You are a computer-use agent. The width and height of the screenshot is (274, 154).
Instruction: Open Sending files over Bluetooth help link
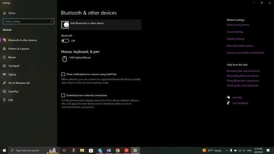click(x=242, y=86)
